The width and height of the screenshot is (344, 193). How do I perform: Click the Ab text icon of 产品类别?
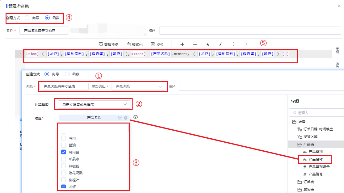(305, 152)
